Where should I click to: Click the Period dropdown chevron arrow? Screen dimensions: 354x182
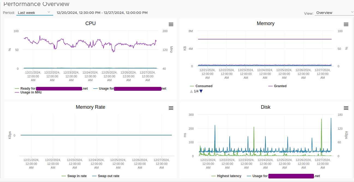(49, 12)
